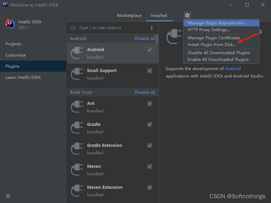Click the IntelliJ IDEA logo in sidebar
Image resolution: width=271 pixels, height=203 pixels.
coord(10,24)
